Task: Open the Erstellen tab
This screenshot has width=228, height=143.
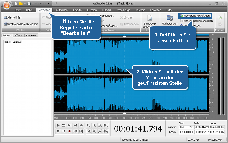Action: [92, 10]
